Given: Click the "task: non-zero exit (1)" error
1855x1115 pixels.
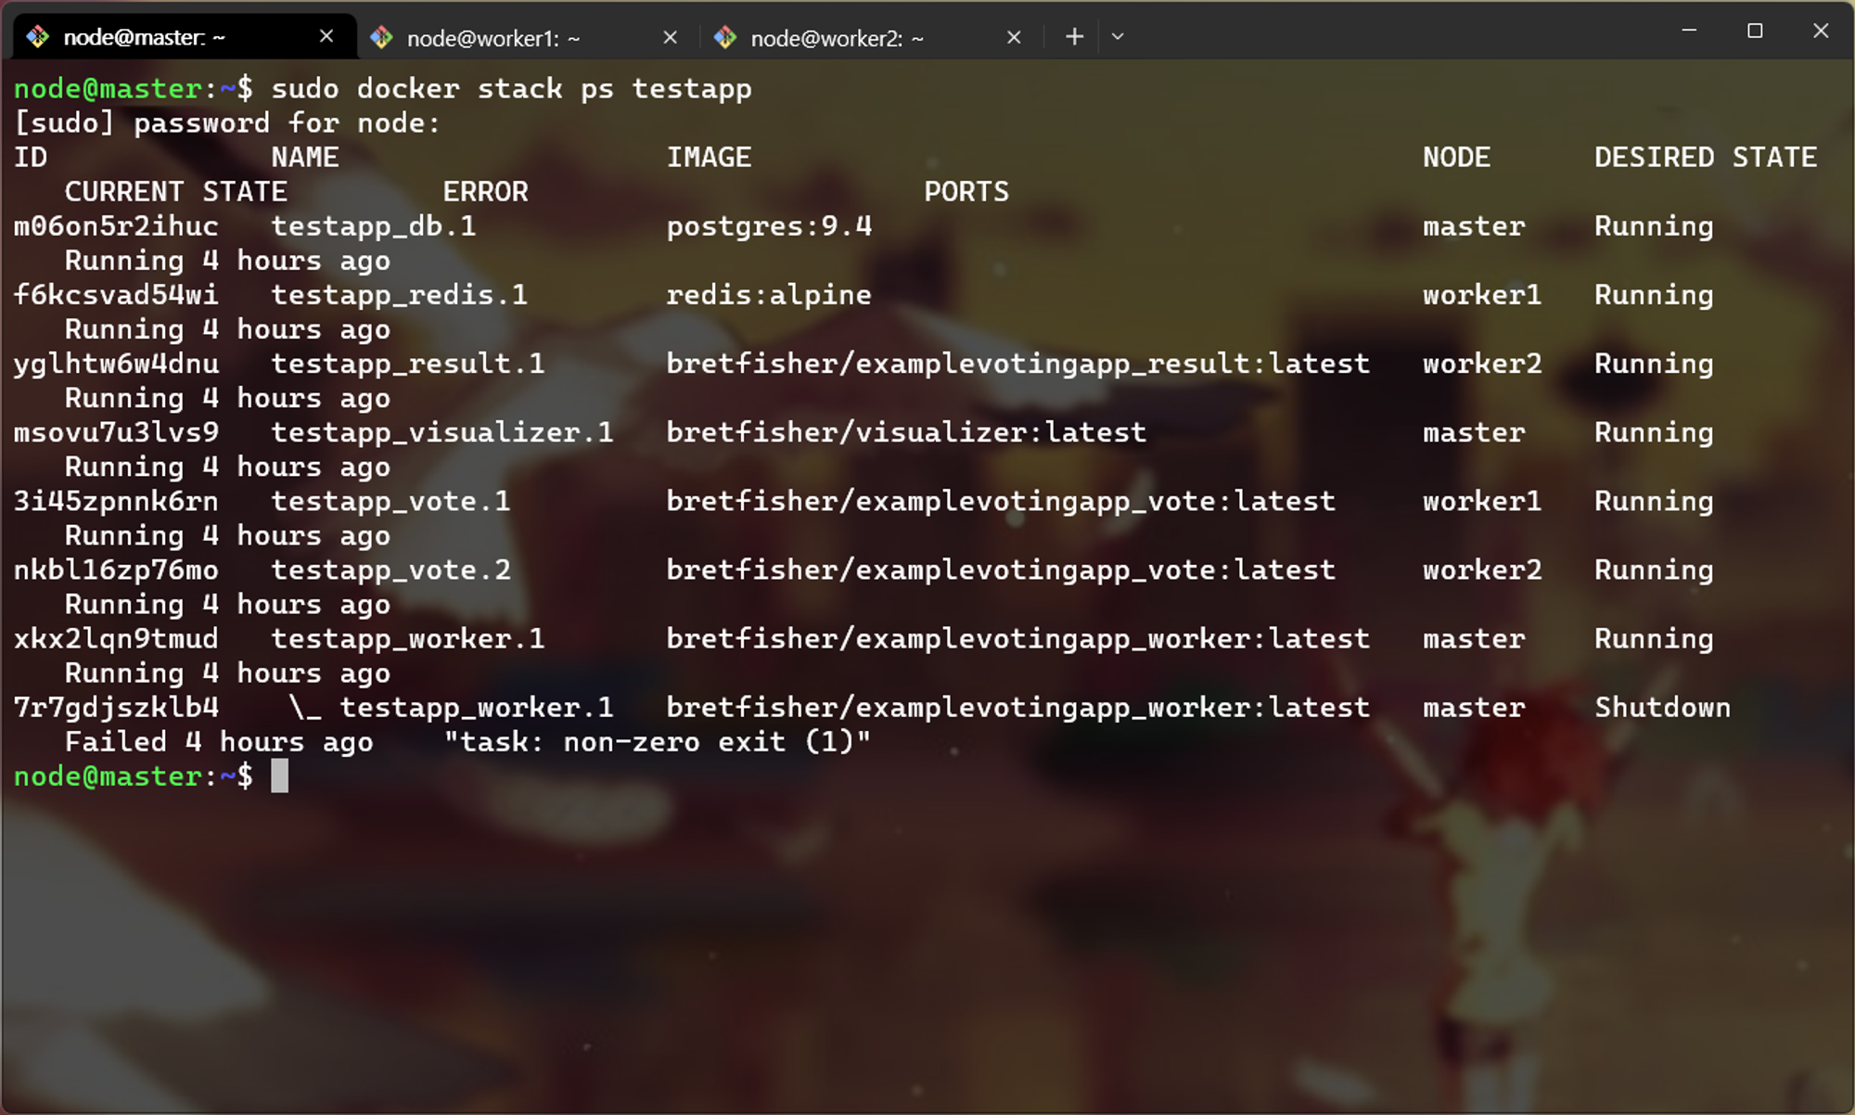Looking at the screenshot, I should 657,742.
